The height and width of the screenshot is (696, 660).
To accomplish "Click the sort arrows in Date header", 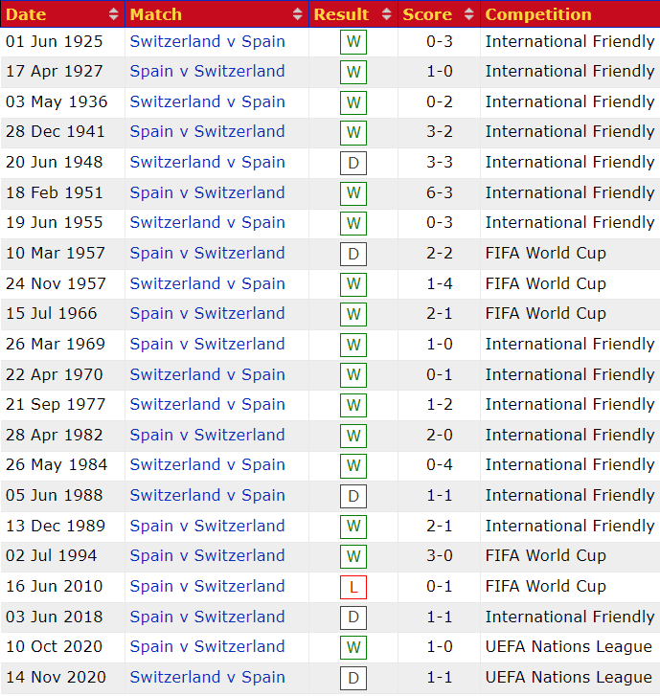I will [x=114, y=14].
